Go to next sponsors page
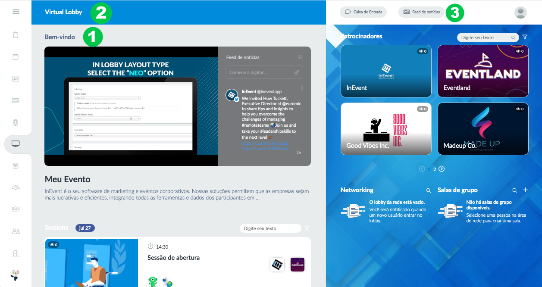 (442, 169)
